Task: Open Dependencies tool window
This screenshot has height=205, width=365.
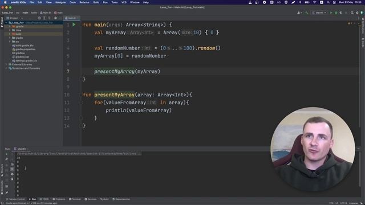Action: [x=121, y=199]
